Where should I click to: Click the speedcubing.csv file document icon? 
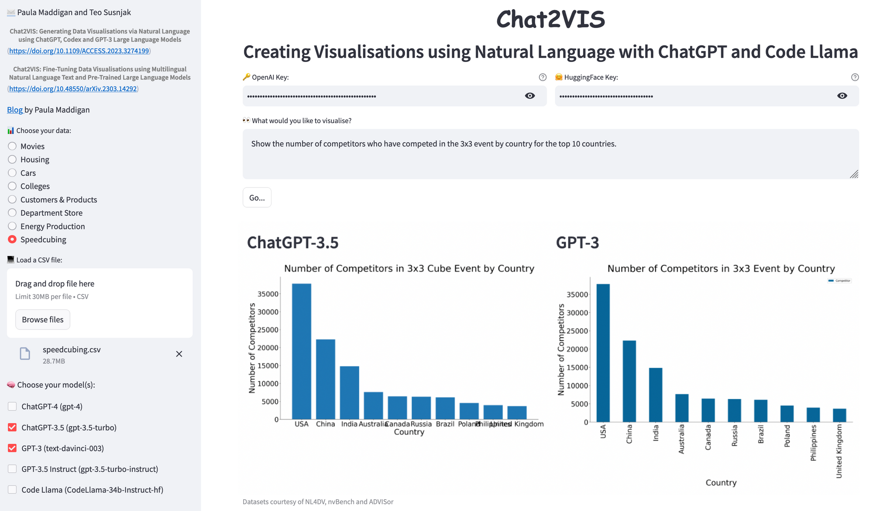pos(25,353)
